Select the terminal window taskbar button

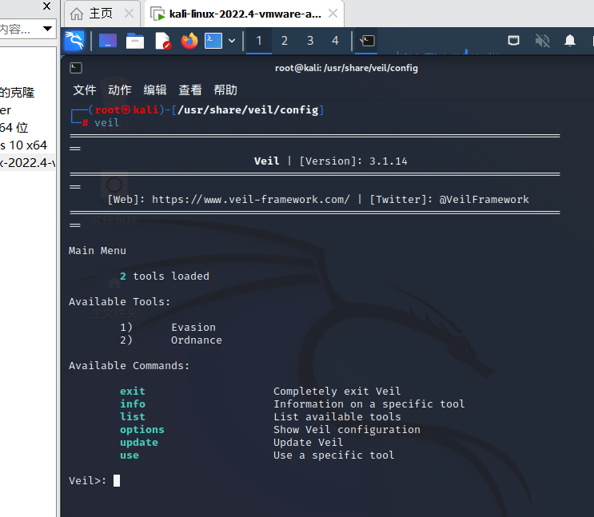(x=367, y=41)
